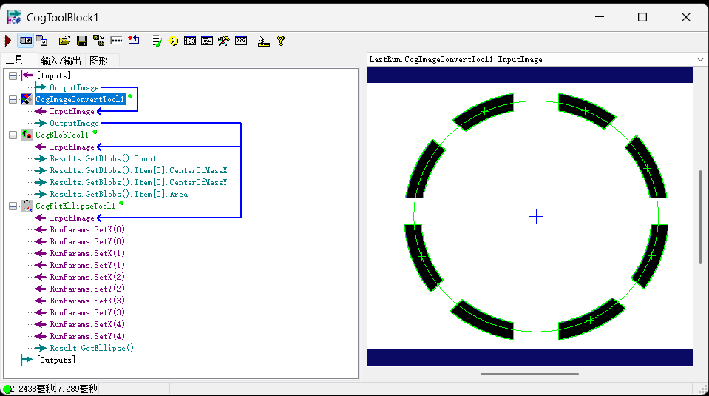Switch to the 输入/输出 tab
The width and height of the screenshot is (709, 396).
pos(61,60)
